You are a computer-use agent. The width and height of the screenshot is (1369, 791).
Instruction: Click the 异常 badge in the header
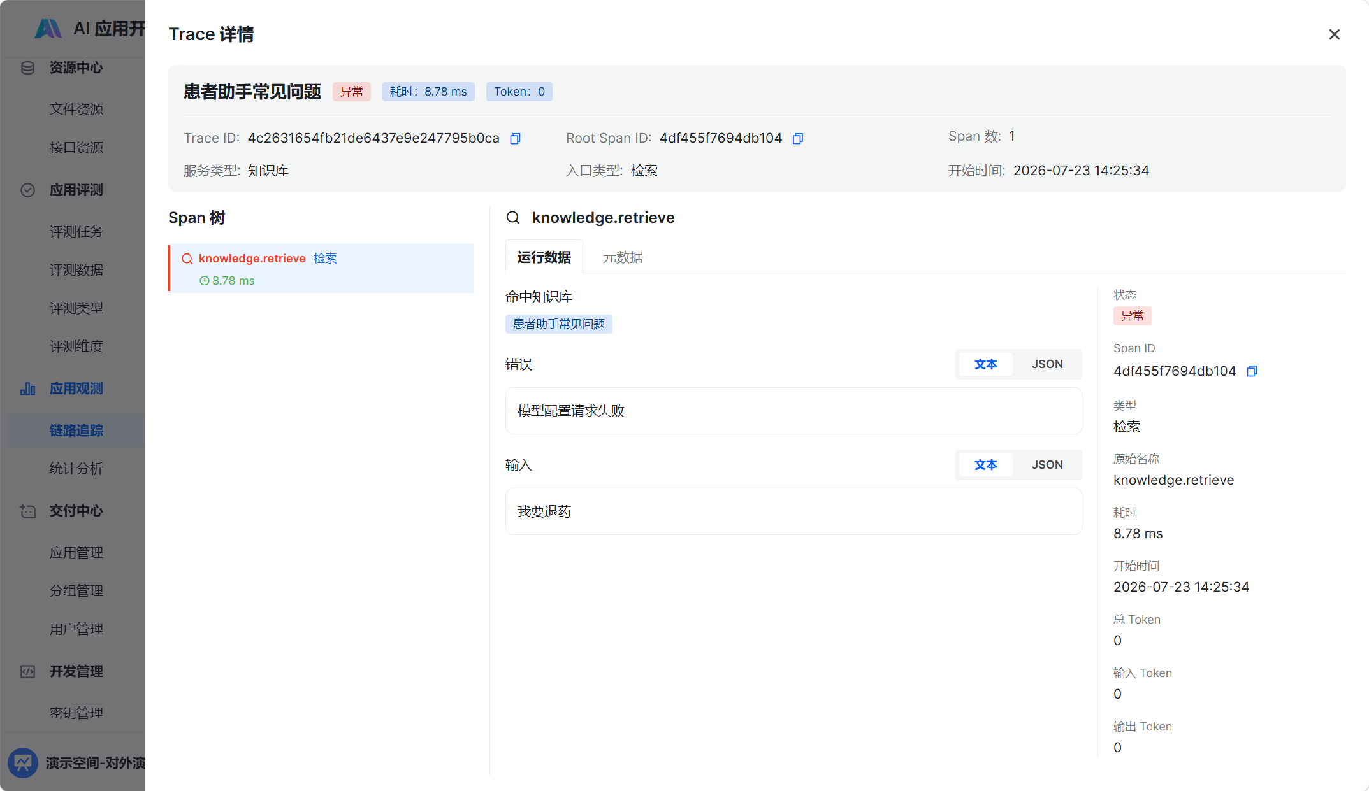click(352, 92)
